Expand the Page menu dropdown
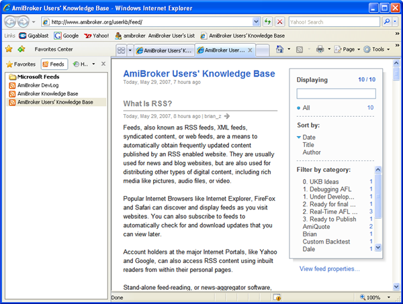 coord(348,50)
